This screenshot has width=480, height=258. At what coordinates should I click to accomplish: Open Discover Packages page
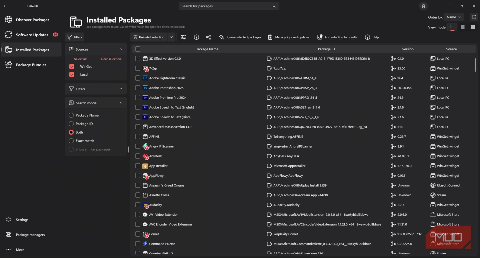31,20
